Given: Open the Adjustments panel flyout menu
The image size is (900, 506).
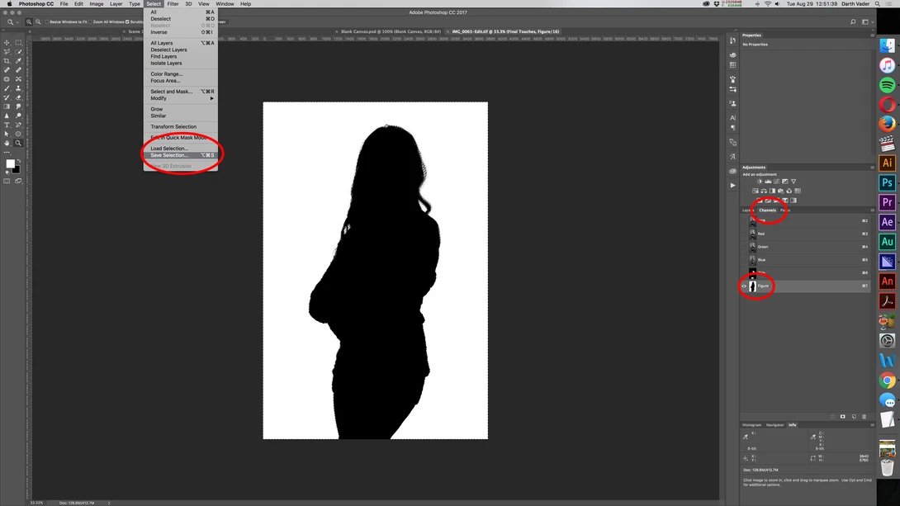Looking at the screenshot, I should 872,168.
